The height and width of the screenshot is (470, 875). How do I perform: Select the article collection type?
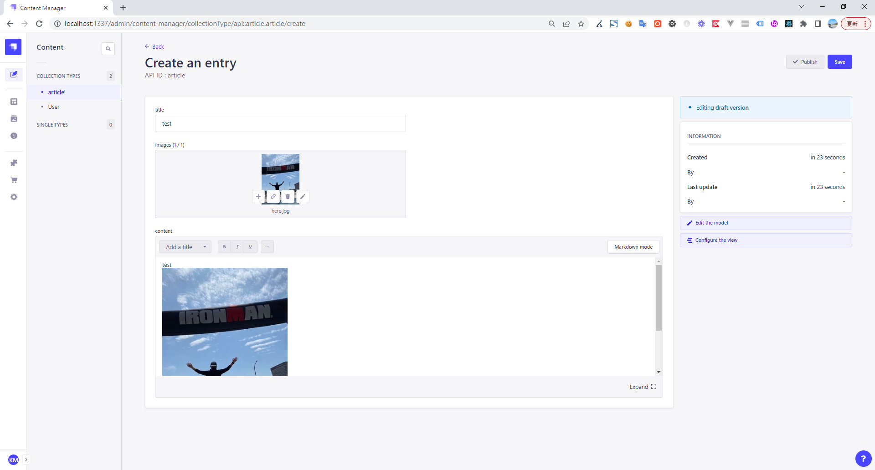(57, 92)
